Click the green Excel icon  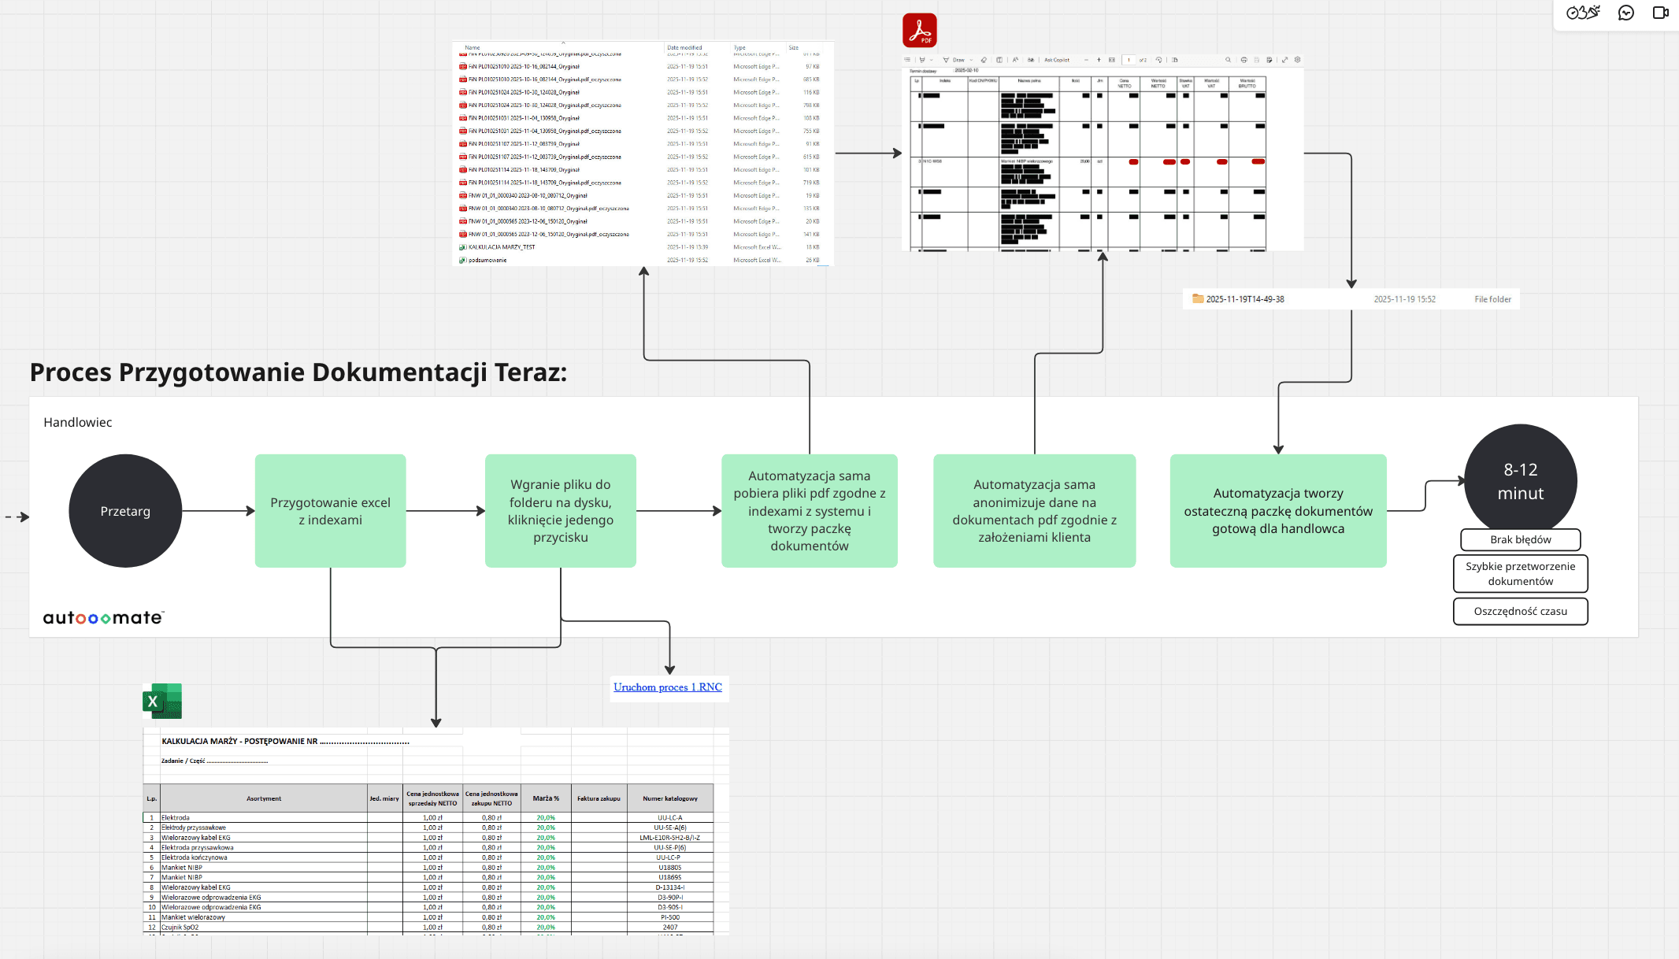tap(162, 701)
